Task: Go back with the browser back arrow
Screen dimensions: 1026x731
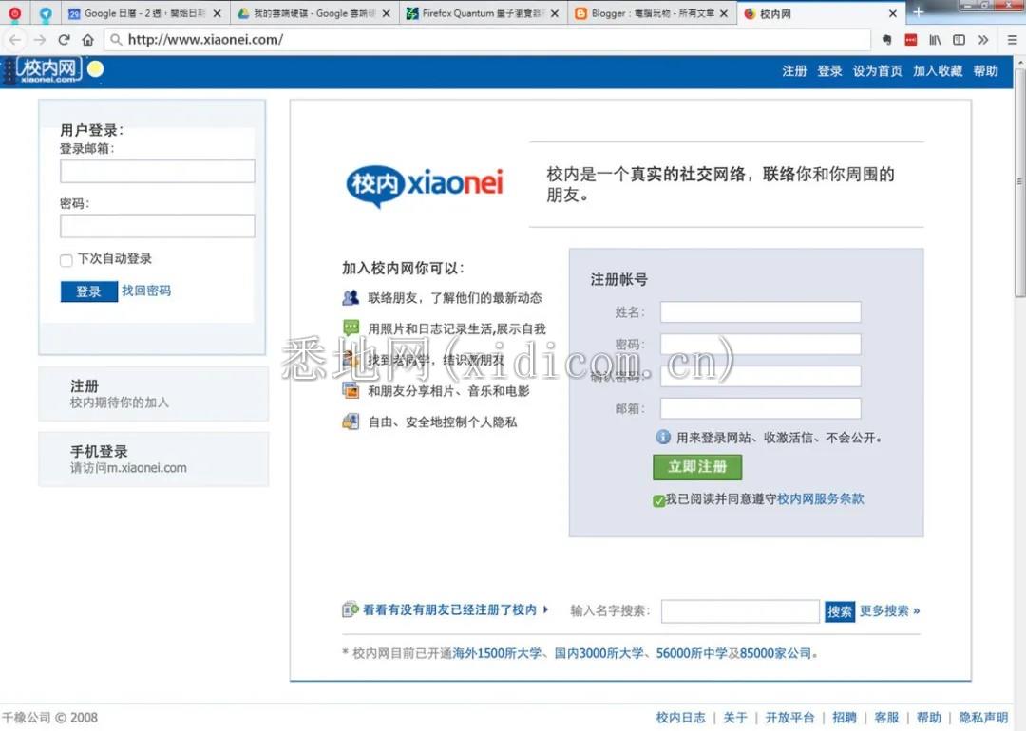Action: coord(15,40)
